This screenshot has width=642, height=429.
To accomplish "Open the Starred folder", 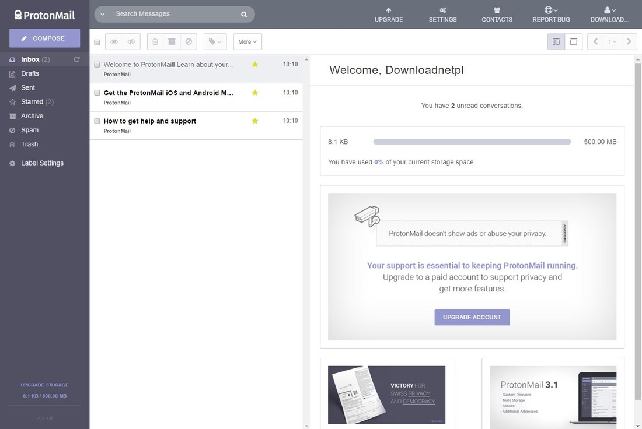I will [44, 102].
